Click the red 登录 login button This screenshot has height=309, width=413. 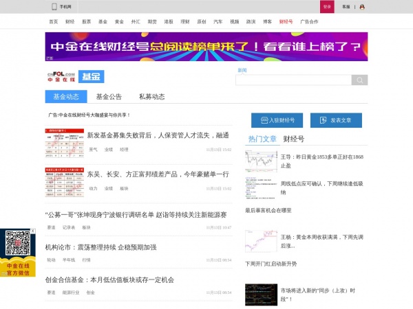(x=327, y=7)
